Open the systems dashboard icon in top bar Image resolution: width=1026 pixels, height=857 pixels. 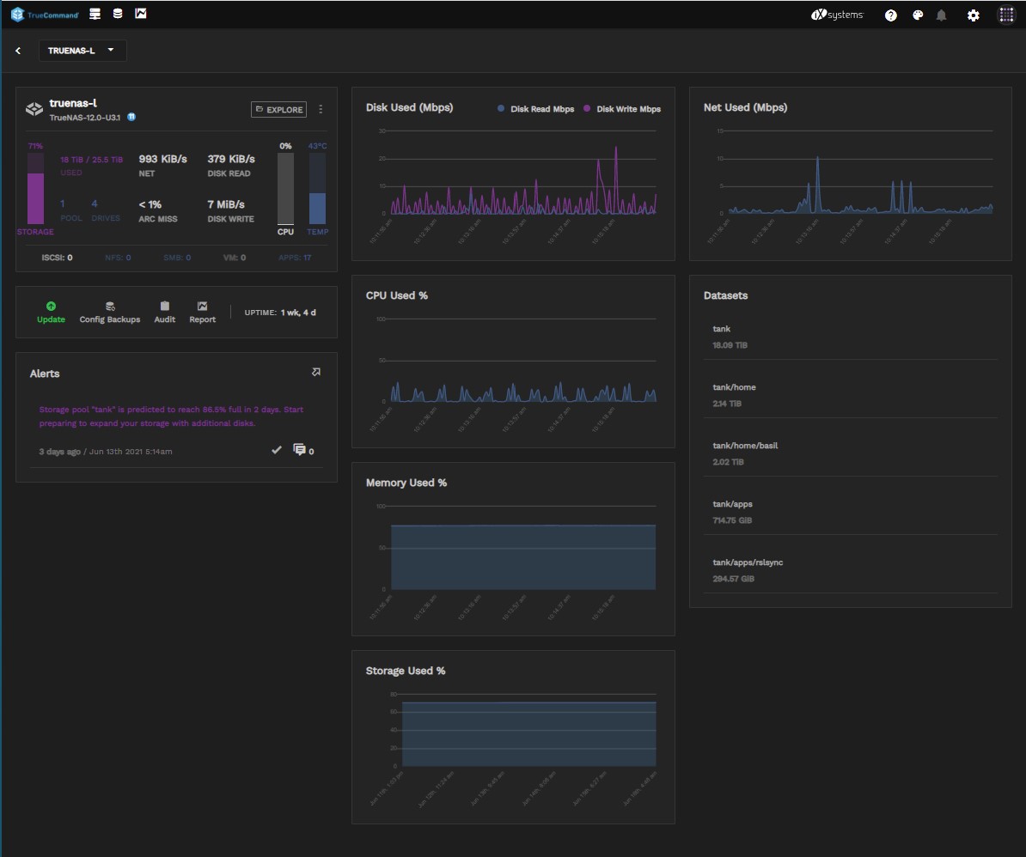[x=95, y=14]
